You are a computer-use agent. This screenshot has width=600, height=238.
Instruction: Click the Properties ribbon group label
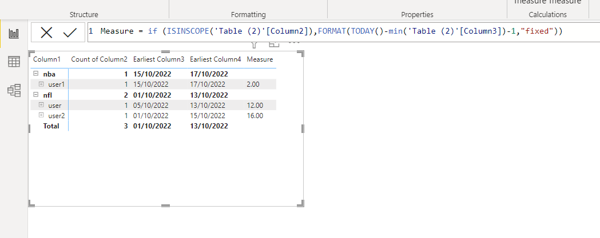click(417, 14)
